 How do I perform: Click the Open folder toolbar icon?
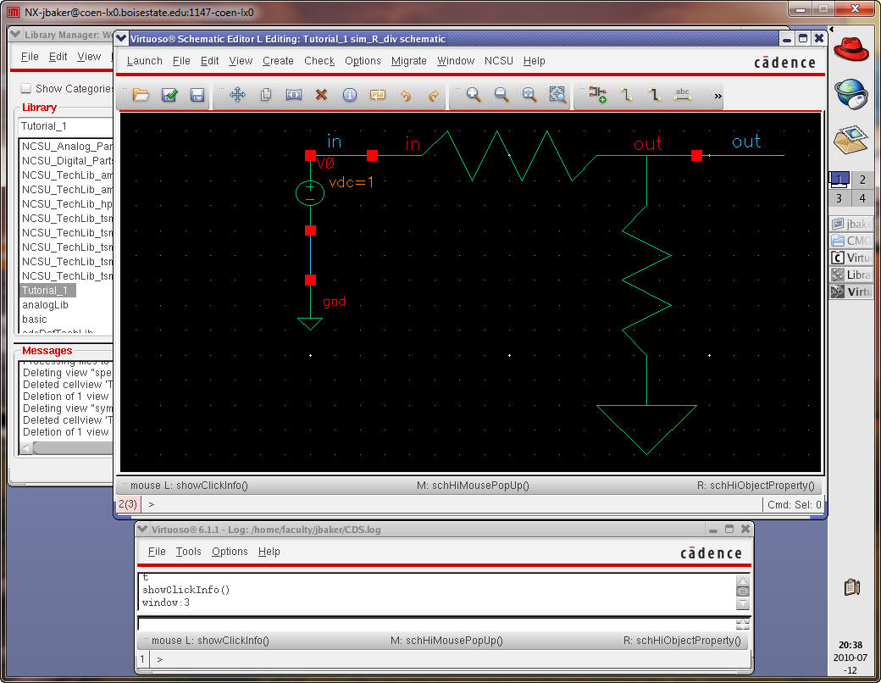tap(141, 95)
